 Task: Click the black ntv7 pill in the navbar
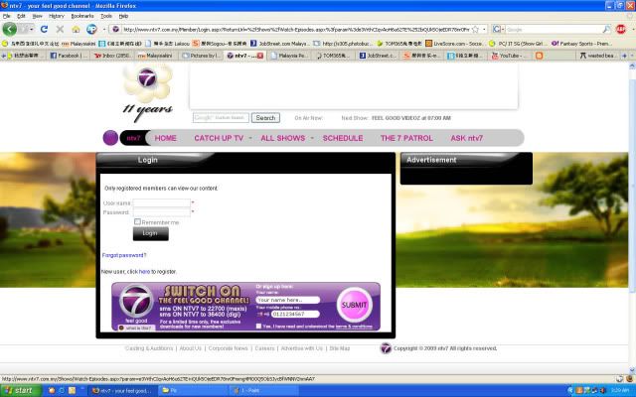[134, 138]
